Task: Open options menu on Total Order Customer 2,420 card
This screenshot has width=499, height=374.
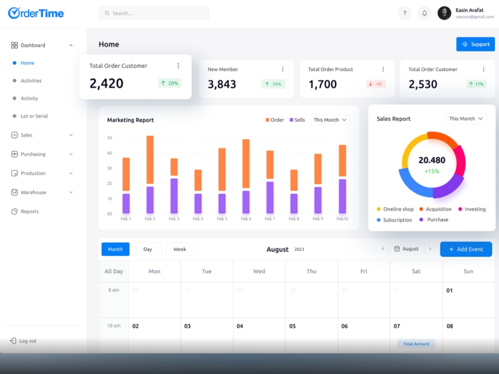Action: [178, 65]
